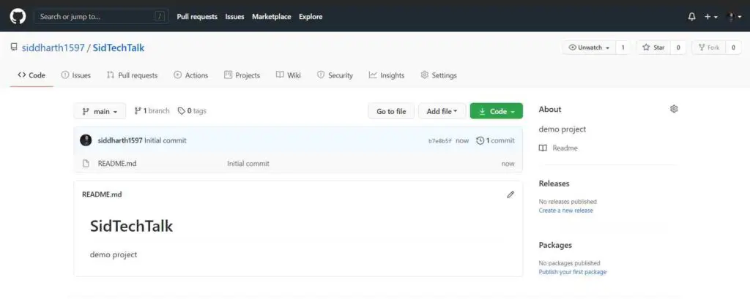Open Explore in top navigation
The height and width of the screenshot is (299, 750).
pyautogui.click(x=311, y=16)
